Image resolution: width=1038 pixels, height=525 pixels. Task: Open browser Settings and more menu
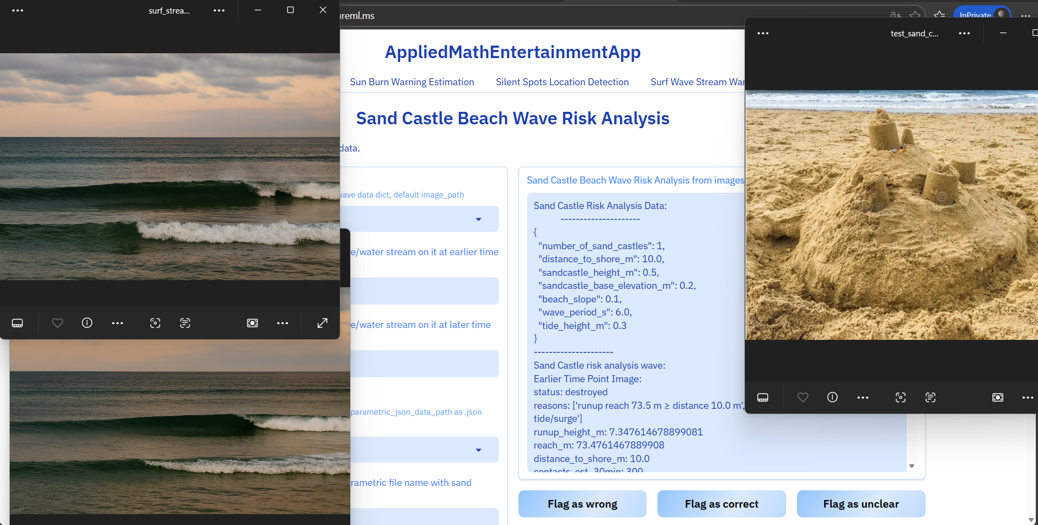[1026, 15]
